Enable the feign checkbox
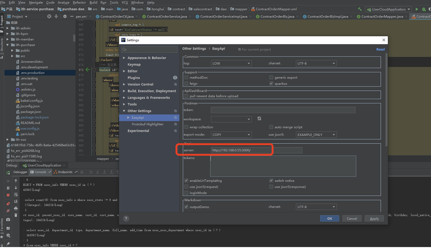This screenshot has width=431, height=248. [186, 83]
